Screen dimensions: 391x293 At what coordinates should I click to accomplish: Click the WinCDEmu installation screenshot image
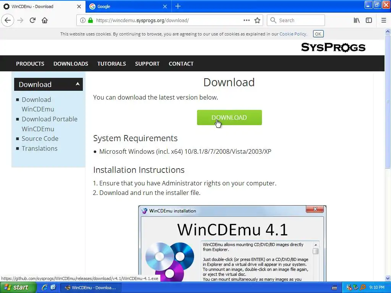232,243
